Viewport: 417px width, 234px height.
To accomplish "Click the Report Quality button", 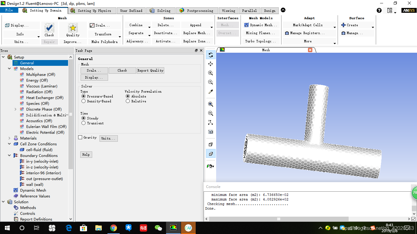I will coord(150,70).
